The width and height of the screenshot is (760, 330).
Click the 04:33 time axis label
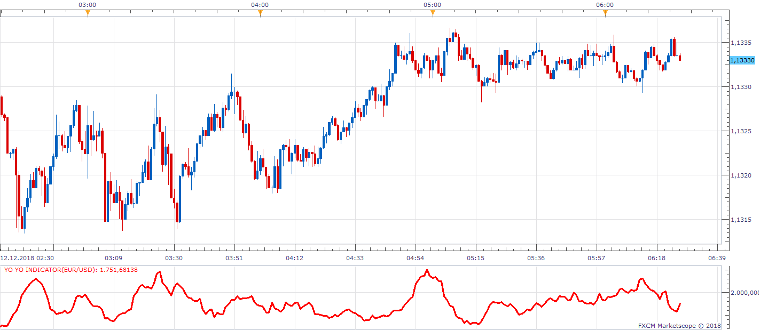[355, 258]
